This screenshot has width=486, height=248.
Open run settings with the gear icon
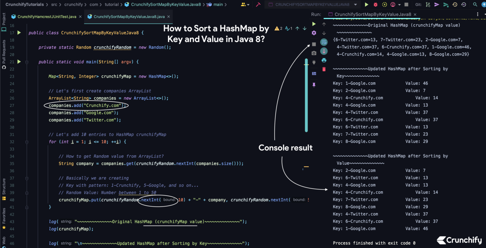(x=314, y=33)
